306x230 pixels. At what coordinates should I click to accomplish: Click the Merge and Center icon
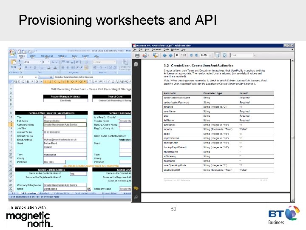(x=86, y=67)
